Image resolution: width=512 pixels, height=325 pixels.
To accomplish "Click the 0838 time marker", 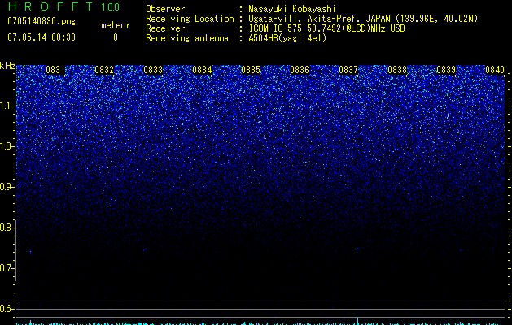I will point(397,69).
